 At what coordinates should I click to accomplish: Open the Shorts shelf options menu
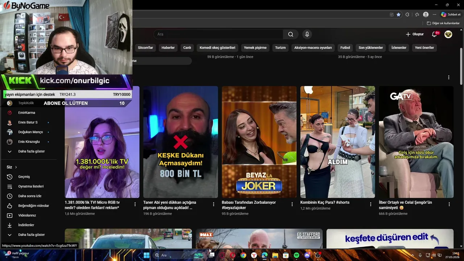tap(449, 77)
